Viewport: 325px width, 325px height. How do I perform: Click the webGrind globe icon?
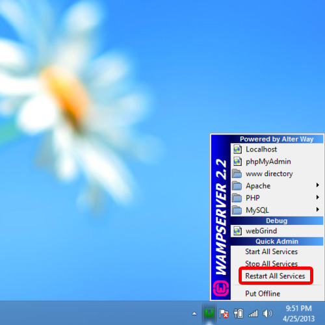pos(237,231)
